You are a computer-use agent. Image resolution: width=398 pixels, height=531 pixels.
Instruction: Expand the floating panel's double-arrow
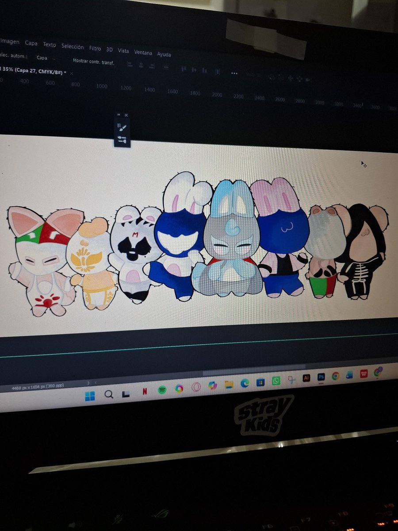(x=119, y=115)
